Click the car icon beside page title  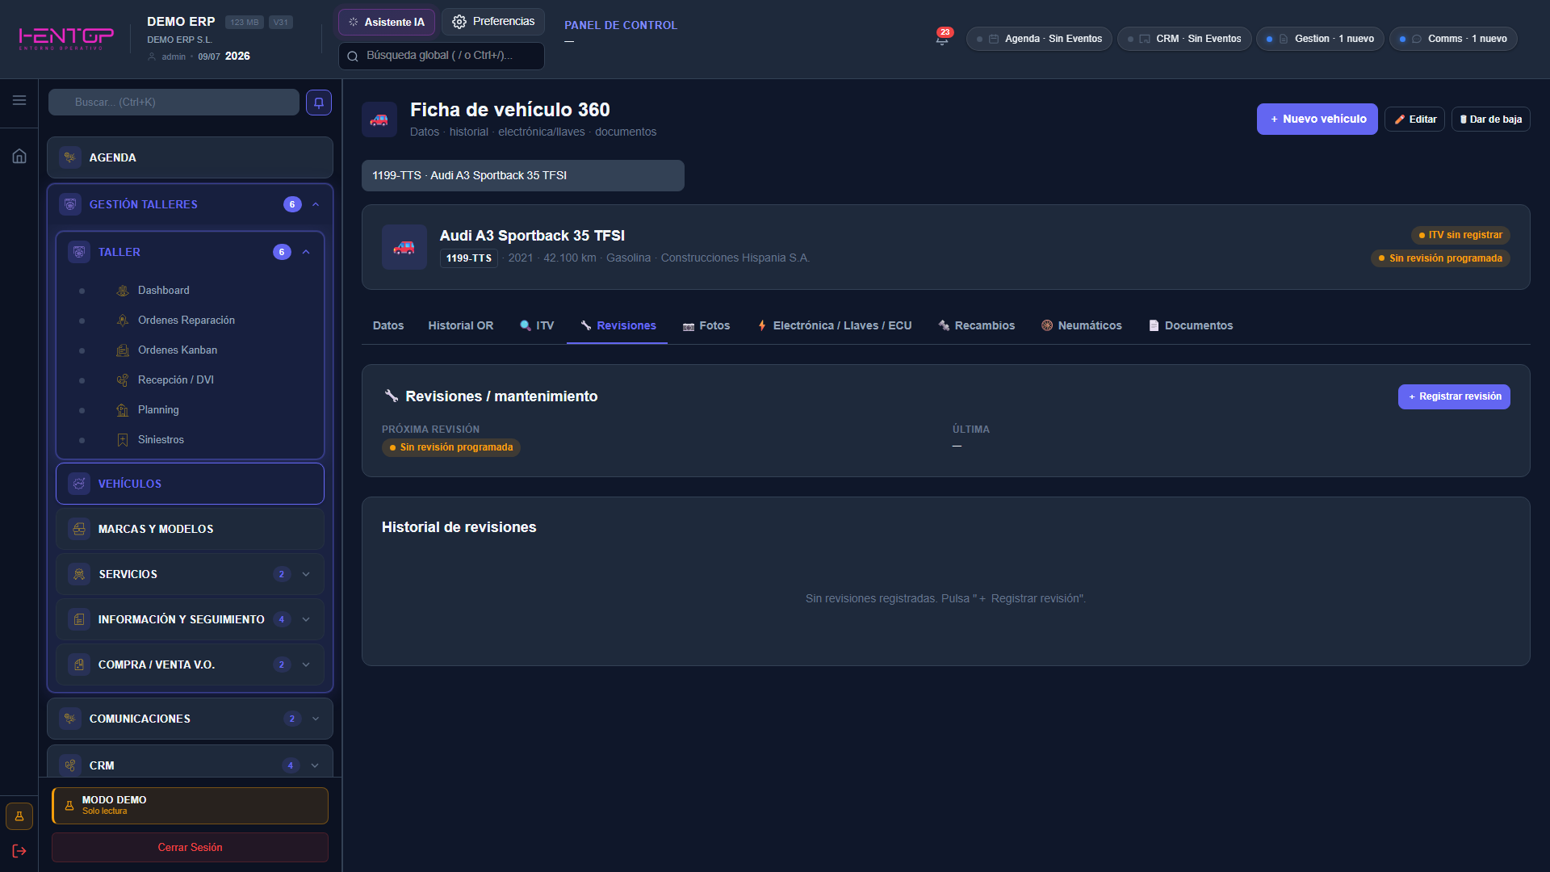click(379, 119)
